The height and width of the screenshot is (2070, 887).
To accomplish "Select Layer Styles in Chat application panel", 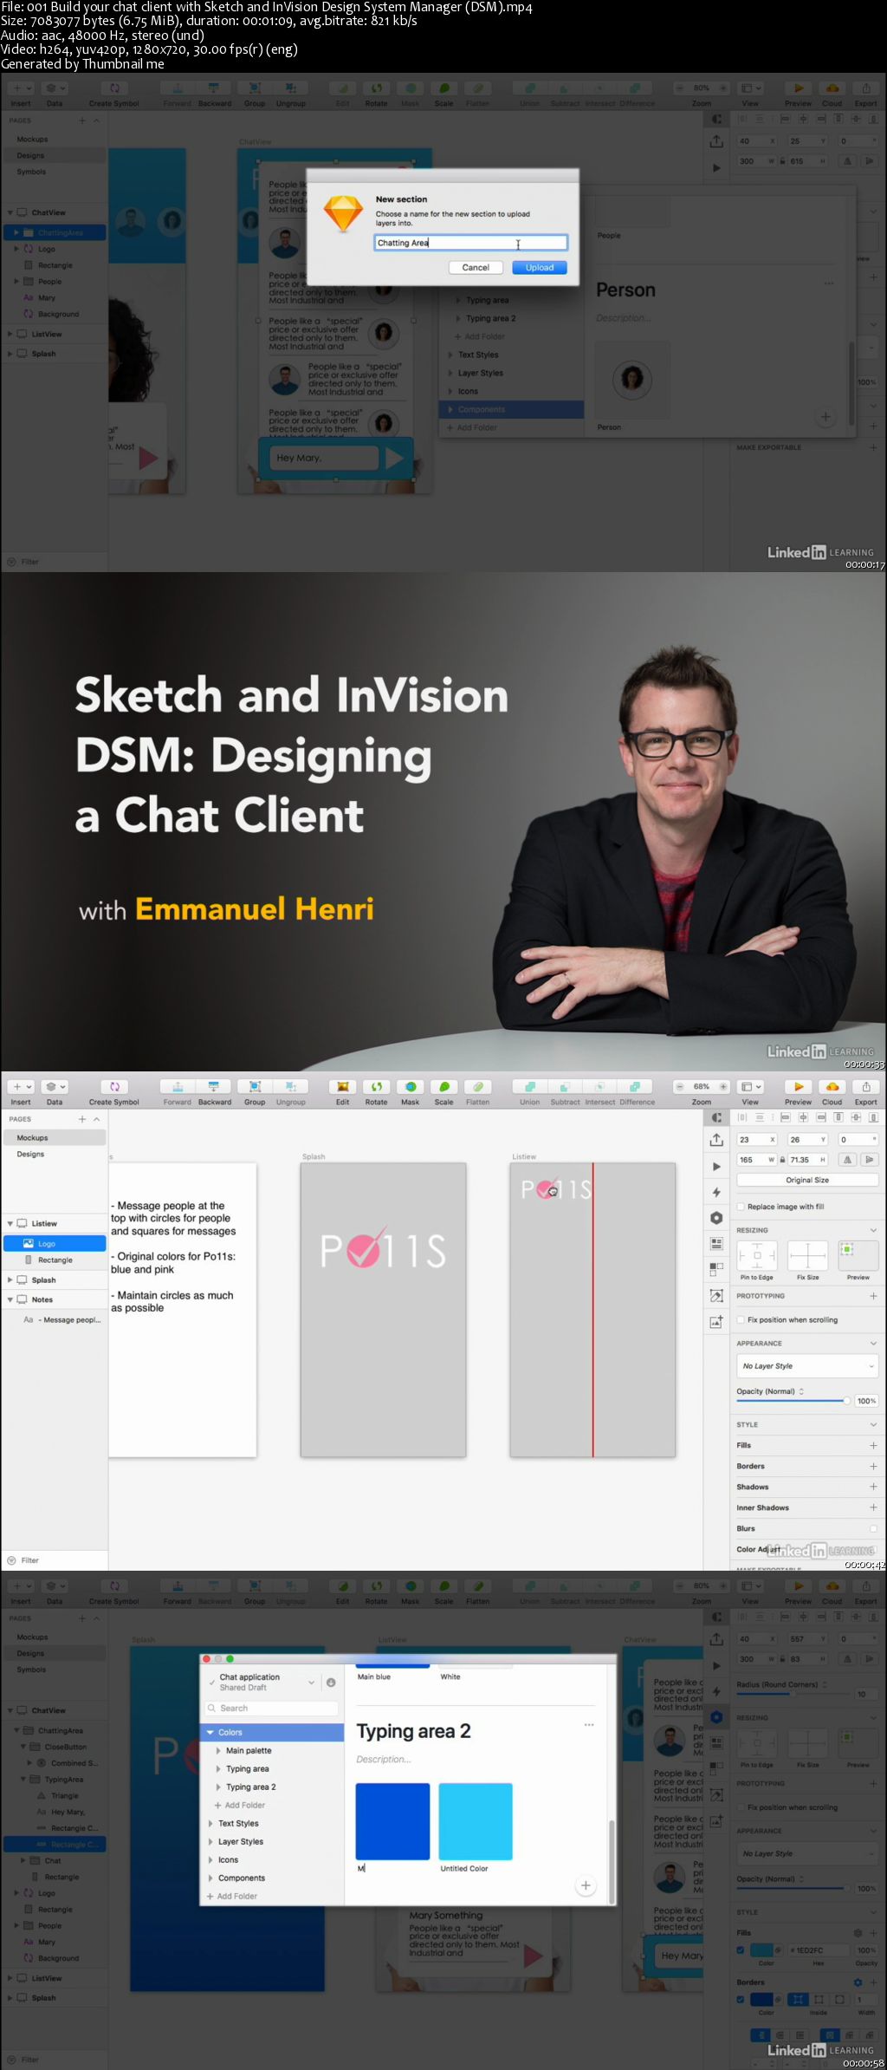I will pyautogui.click(x=241, y=1842).
